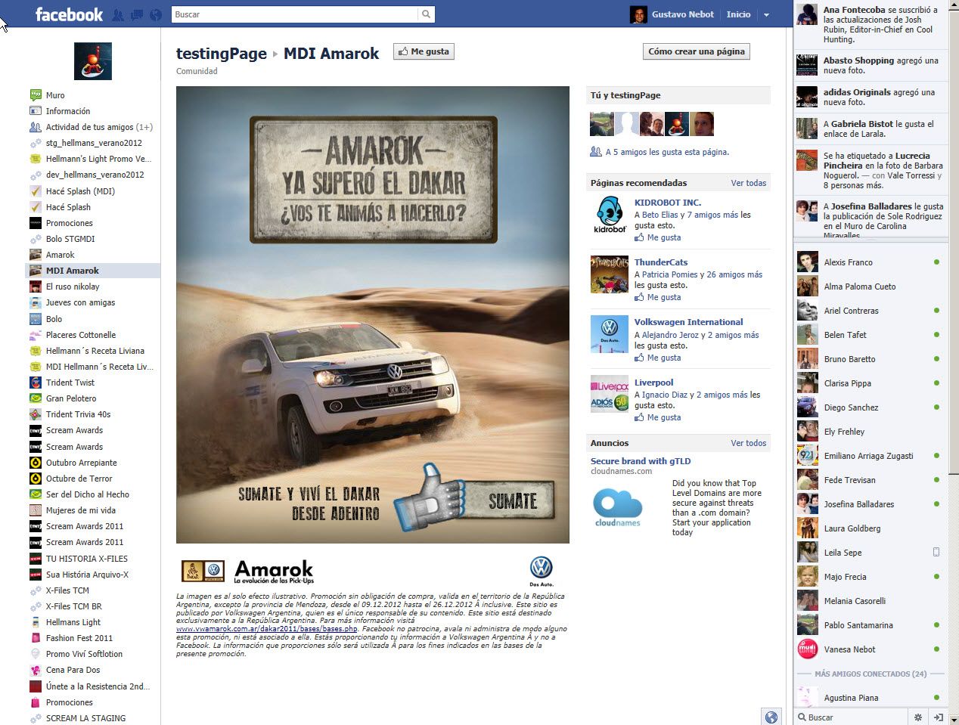959x725 pixels.
Task: Open KIDROBOT INC. page link
Action: (668, 203)
